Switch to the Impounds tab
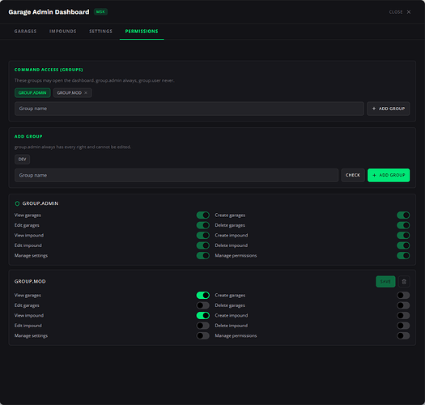Image resolution: width=425 pixels, height=405 pixels. coord(62,32)
